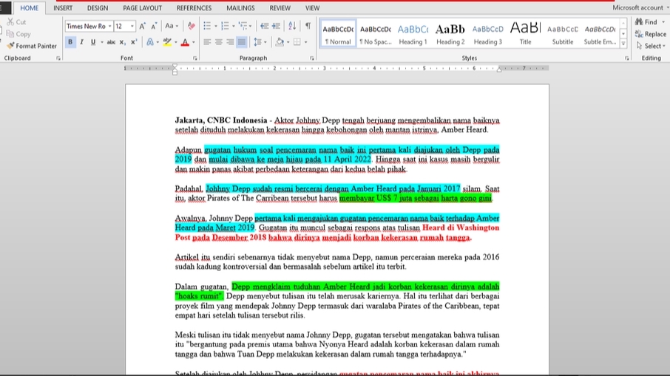Expand underline style dropdown arrow
670x376 pixels.
click(102, 42)
